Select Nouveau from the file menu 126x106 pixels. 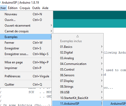26,14
